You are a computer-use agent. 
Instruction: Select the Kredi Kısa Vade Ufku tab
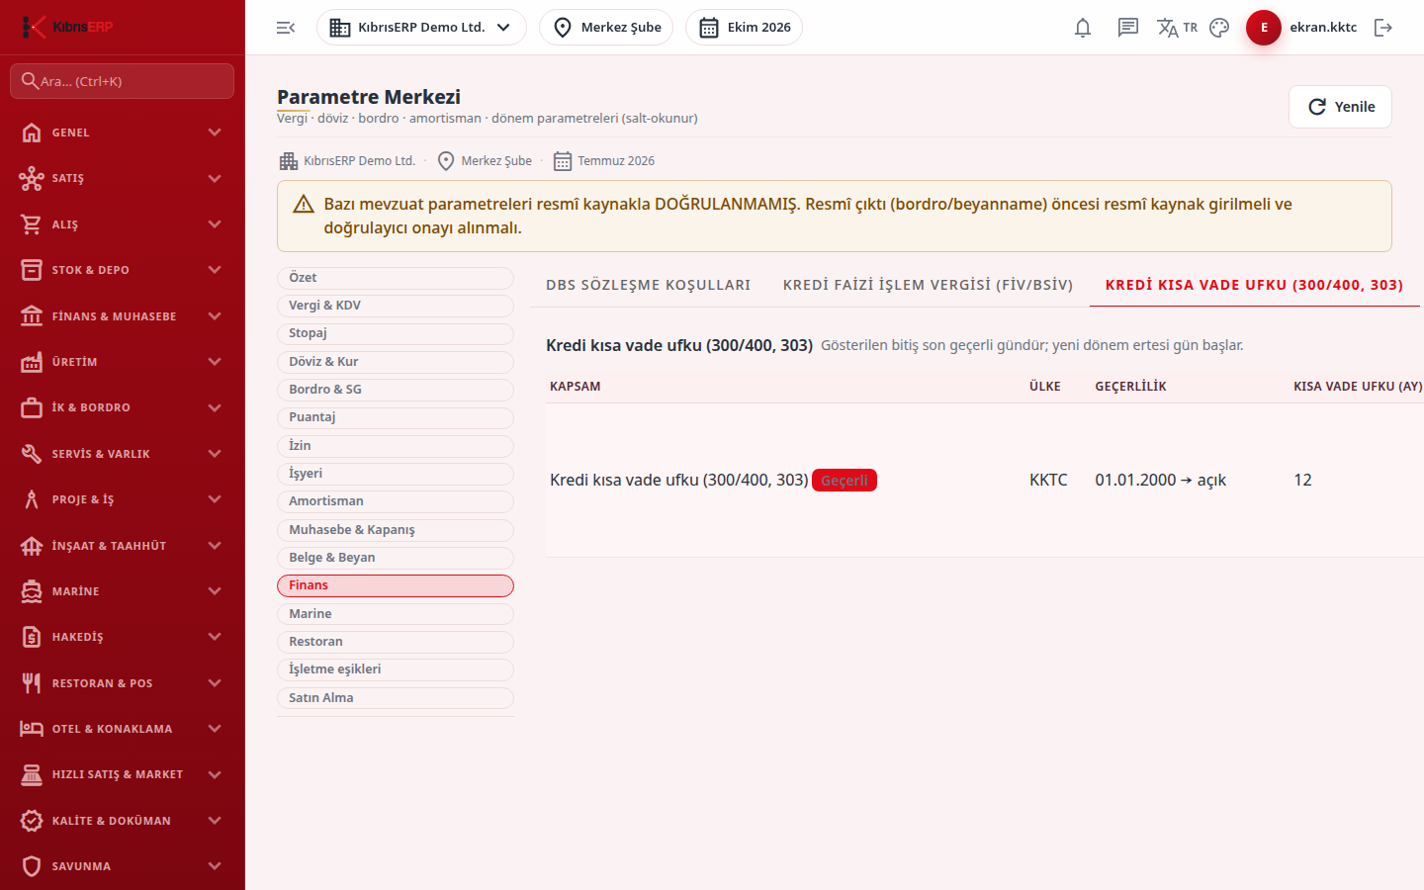point(1254,285)
